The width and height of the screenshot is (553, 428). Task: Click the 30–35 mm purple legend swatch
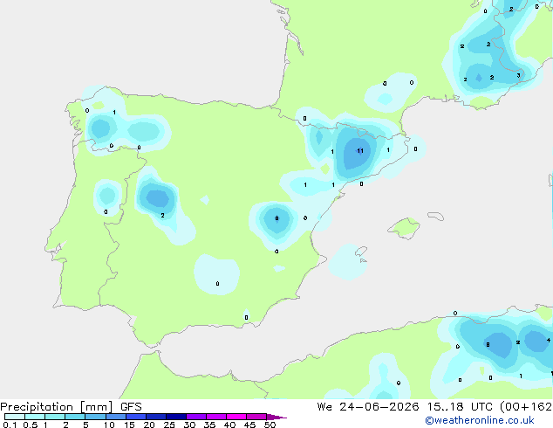pos(196,417)
